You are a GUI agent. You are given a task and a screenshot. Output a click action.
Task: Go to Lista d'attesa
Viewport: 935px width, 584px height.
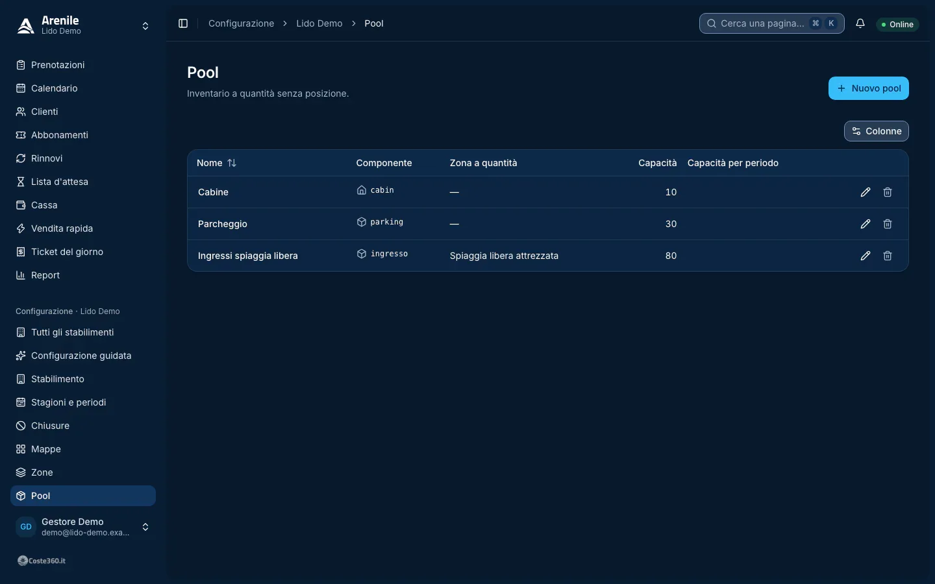[x=83, y=182]
